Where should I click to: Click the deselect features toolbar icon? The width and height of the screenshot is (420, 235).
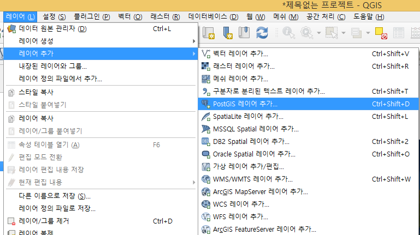point(381,33)
